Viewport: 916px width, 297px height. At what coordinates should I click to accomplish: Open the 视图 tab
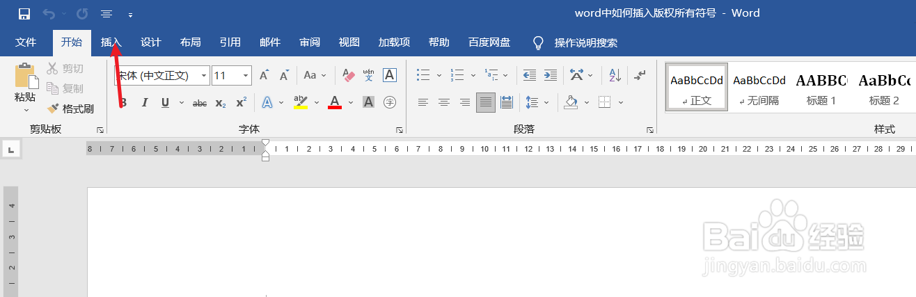pyautogui.click(x=349, y=42)
